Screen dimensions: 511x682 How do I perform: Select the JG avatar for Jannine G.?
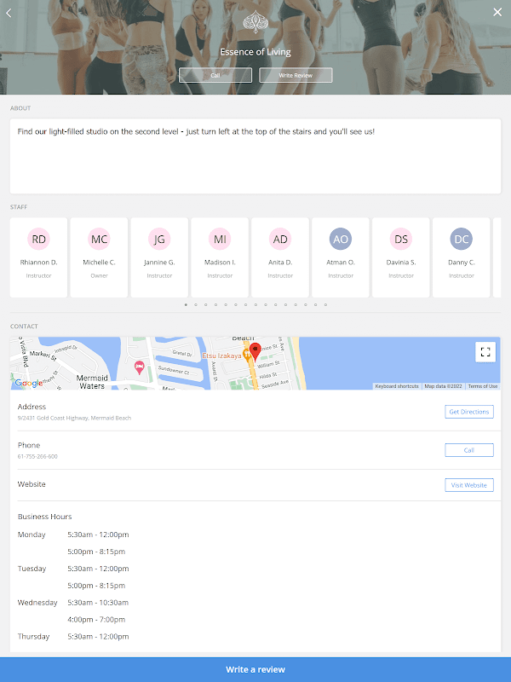tap(159, 239)
